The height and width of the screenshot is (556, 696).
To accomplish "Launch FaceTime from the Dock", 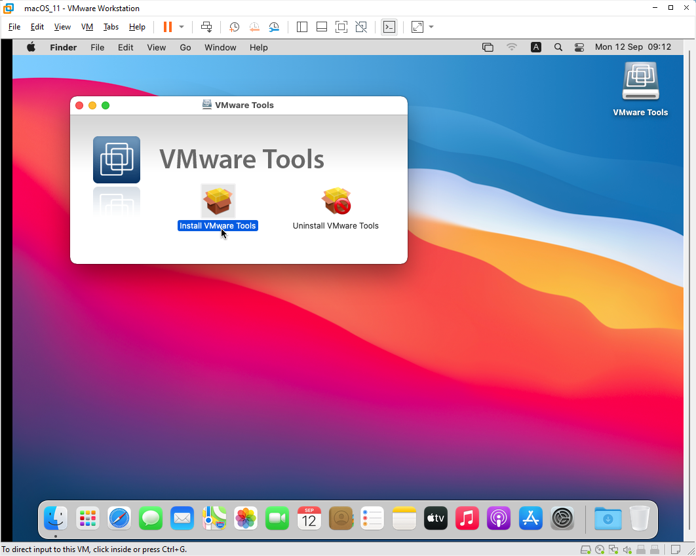I will click(277, 518).
